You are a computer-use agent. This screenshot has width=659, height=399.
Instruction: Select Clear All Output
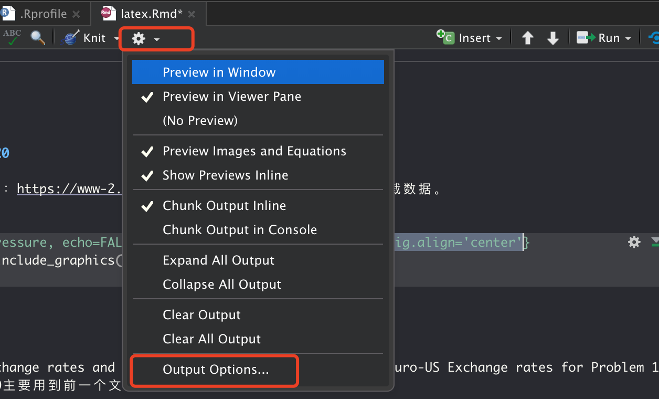click(212, 339)
